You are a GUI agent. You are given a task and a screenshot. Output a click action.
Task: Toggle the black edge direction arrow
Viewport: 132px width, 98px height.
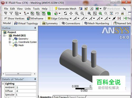click(114, 18)
